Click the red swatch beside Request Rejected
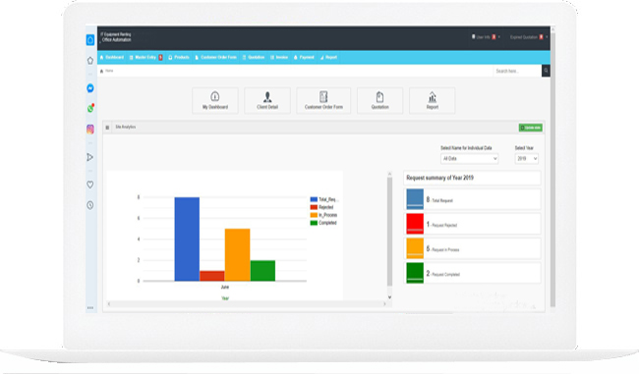Screen dimensions: 639x374 [x=415, y=224]
